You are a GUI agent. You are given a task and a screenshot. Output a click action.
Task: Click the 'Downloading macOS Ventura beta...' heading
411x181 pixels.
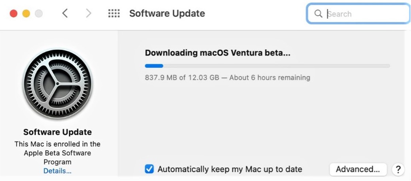[x=217, y=53]
